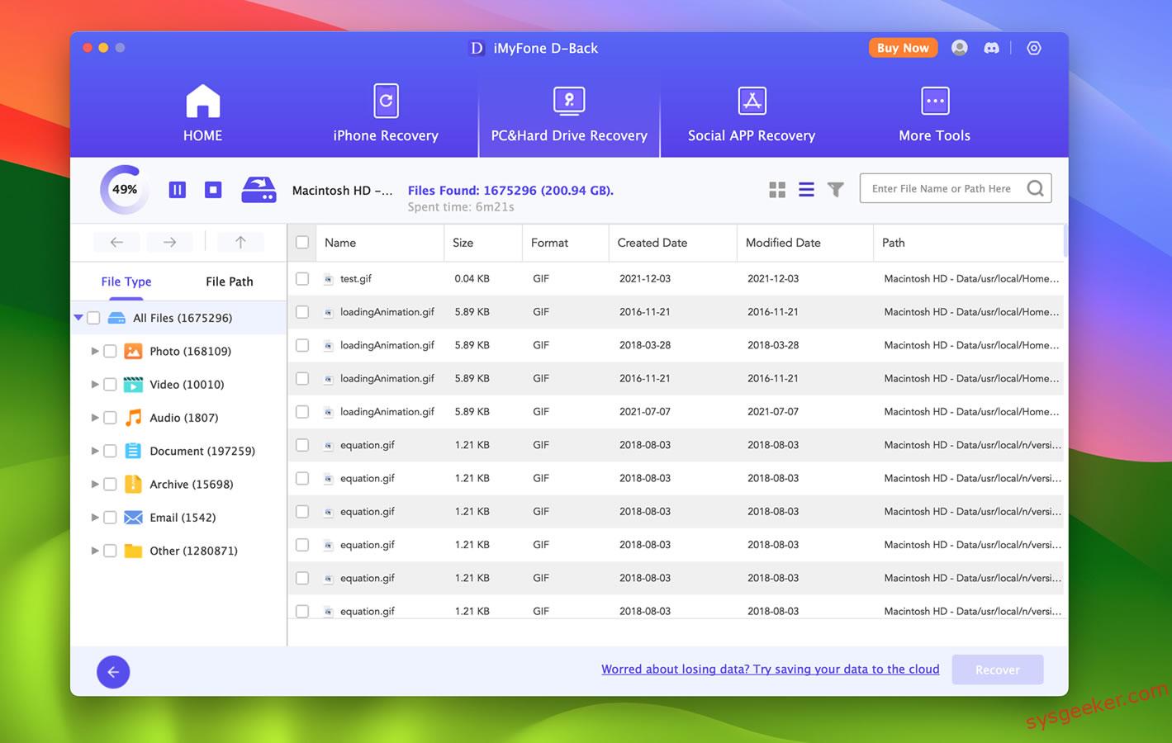
Task: Switch to File Path tab
Action: point(230,282)
